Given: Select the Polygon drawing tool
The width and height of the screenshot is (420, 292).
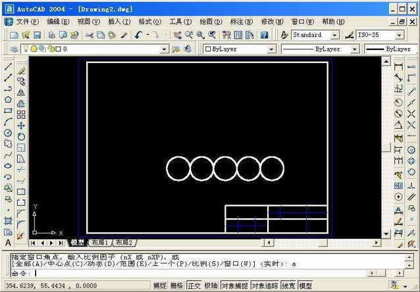Looking at the screenshot, I should tap(8, 99).
